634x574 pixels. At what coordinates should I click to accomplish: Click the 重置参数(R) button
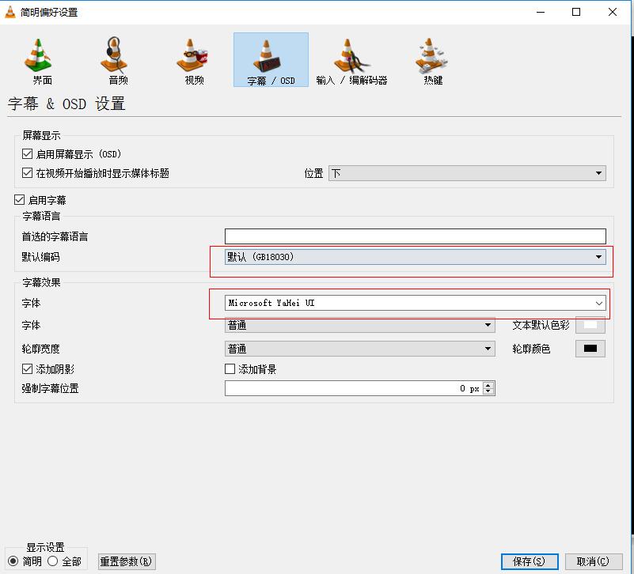pos(127,561)
